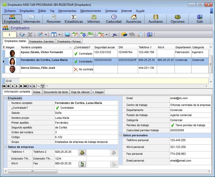Open the Internet menu

pyautogui.click(x=126, y=11)
